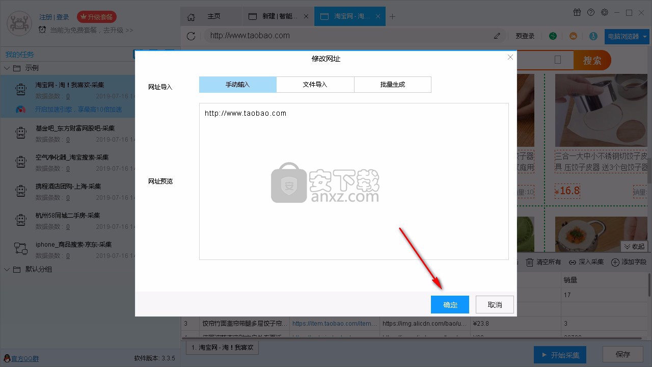
Task: Click the https://item.taobao.com/item link cell
Action: [x=335, y=323]
